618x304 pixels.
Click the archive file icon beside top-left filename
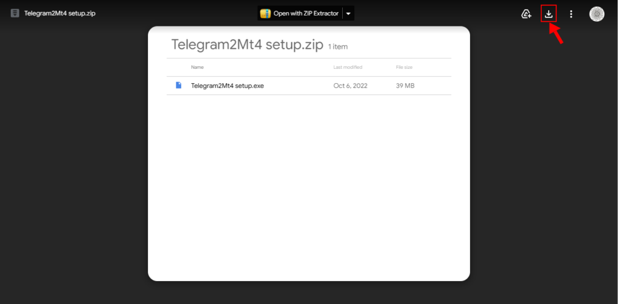15,13
